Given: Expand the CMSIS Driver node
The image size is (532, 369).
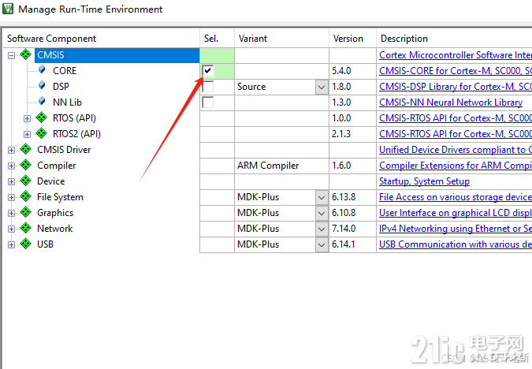Looking at the screenshot, I should [x=11, y=150].
